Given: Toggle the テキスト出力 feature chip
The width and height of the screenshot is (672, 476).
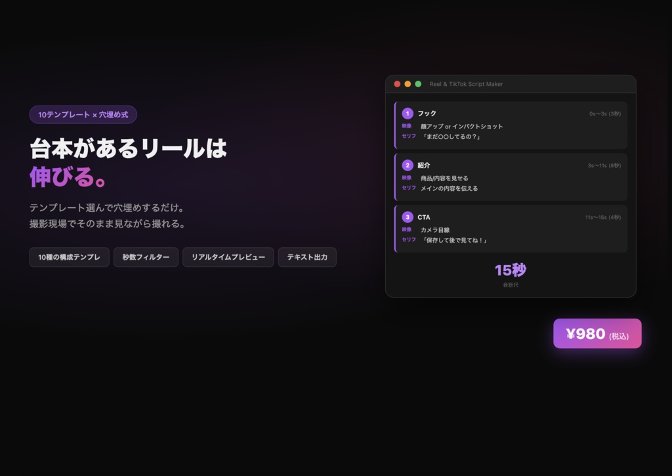Looking at the screenshot, I should [307, 257].
